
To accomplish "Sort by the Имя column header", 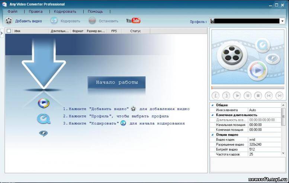I will [31, 31].
